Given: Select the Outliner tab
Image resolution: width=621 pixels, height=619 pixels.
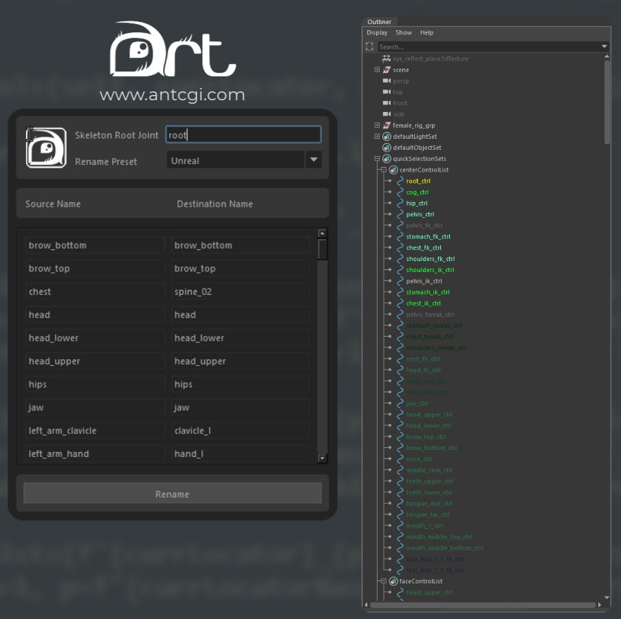Looking at the screenshot, I should tap(380, 22).
